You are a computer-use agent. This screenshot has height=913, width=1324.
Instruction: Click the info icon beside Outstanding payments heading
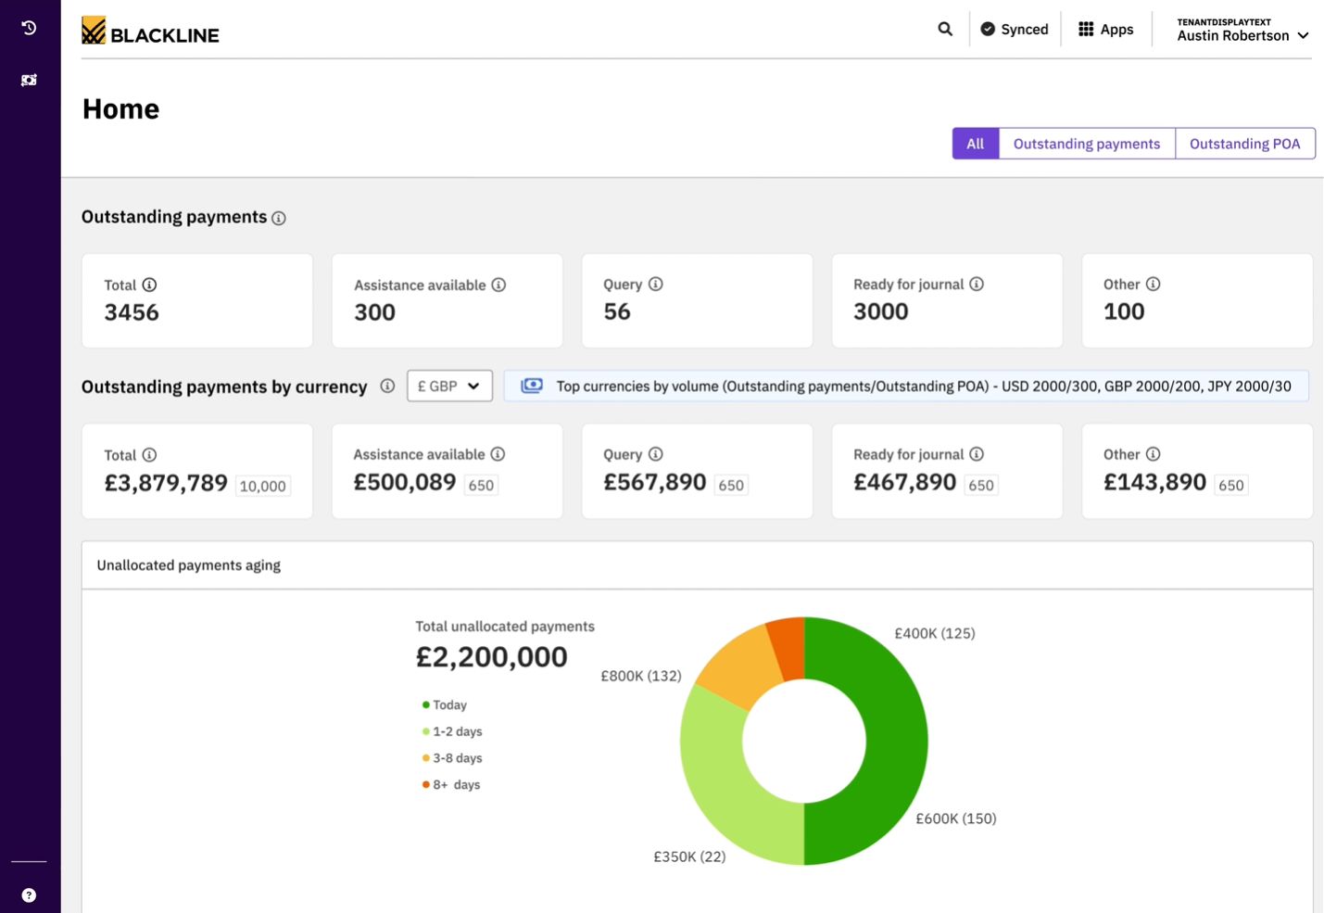[280, 218]
